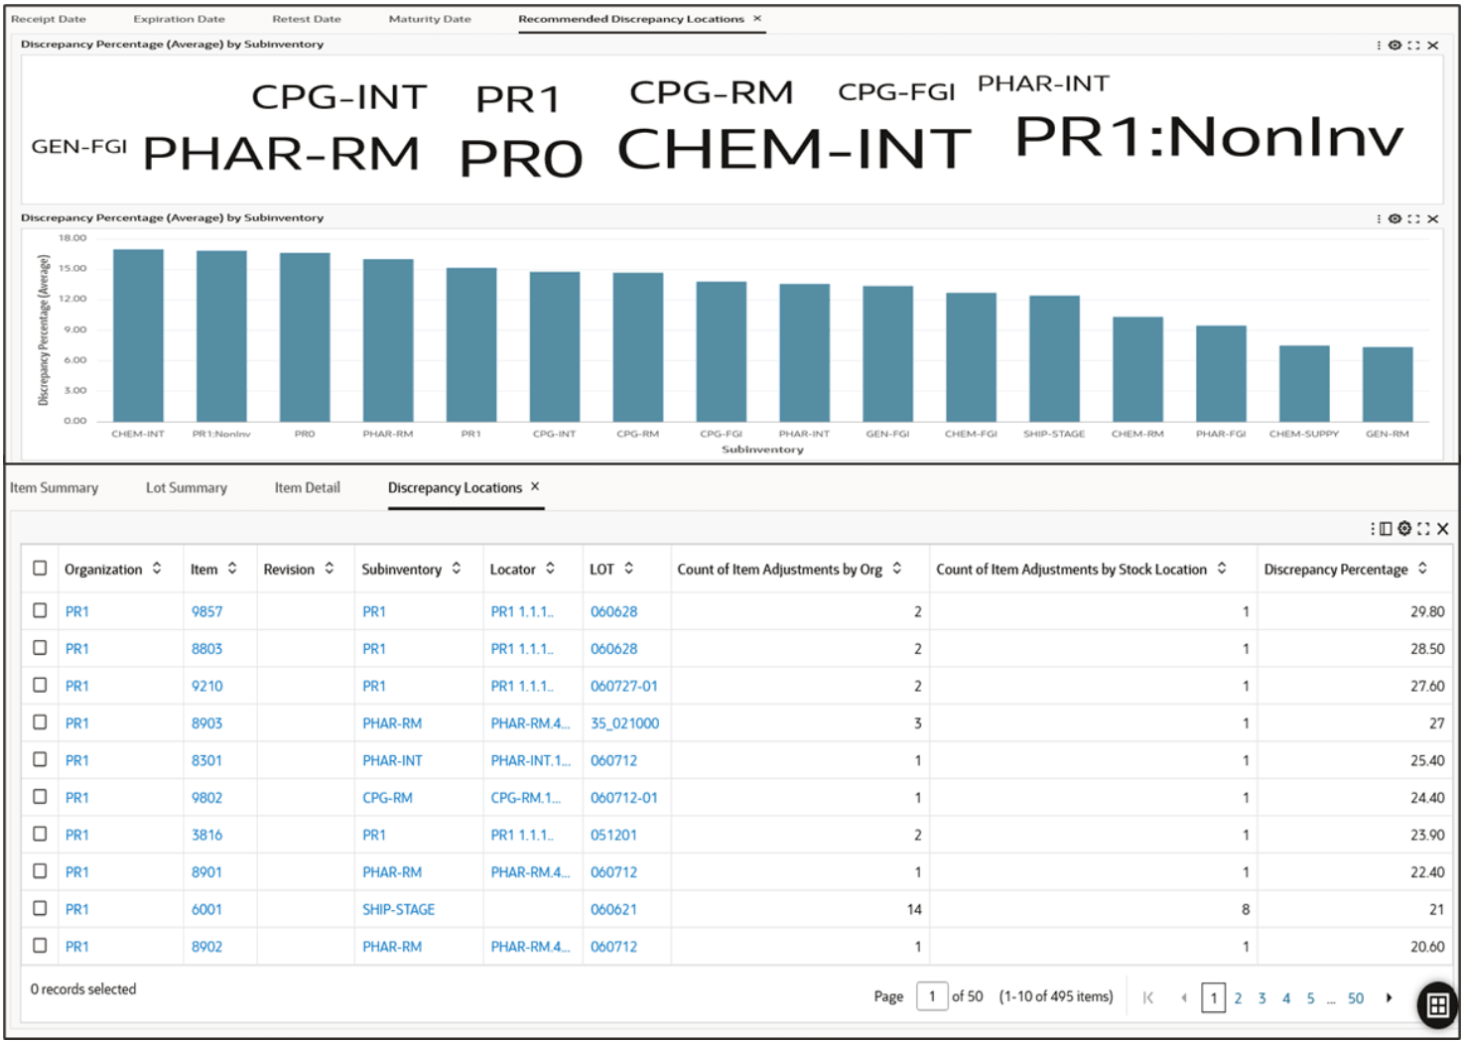
Task: Open the Maturity Date tab
Action: coord(430,19)
